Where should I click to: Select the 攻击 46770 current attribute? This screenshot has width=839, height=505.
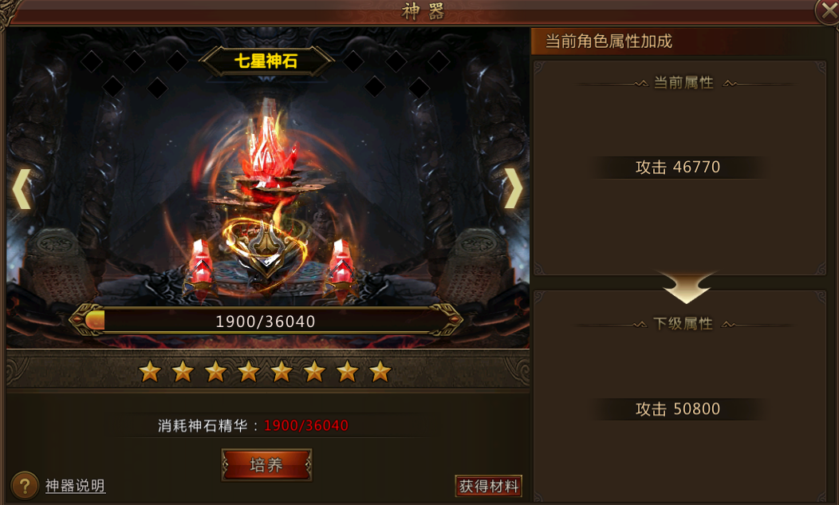[x=677, y=167]
